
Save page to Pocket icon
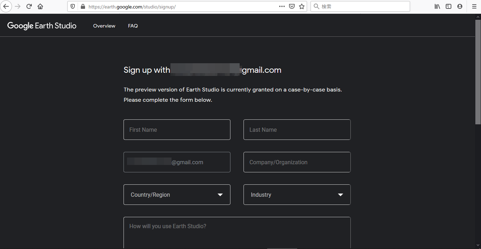point(292,6)
